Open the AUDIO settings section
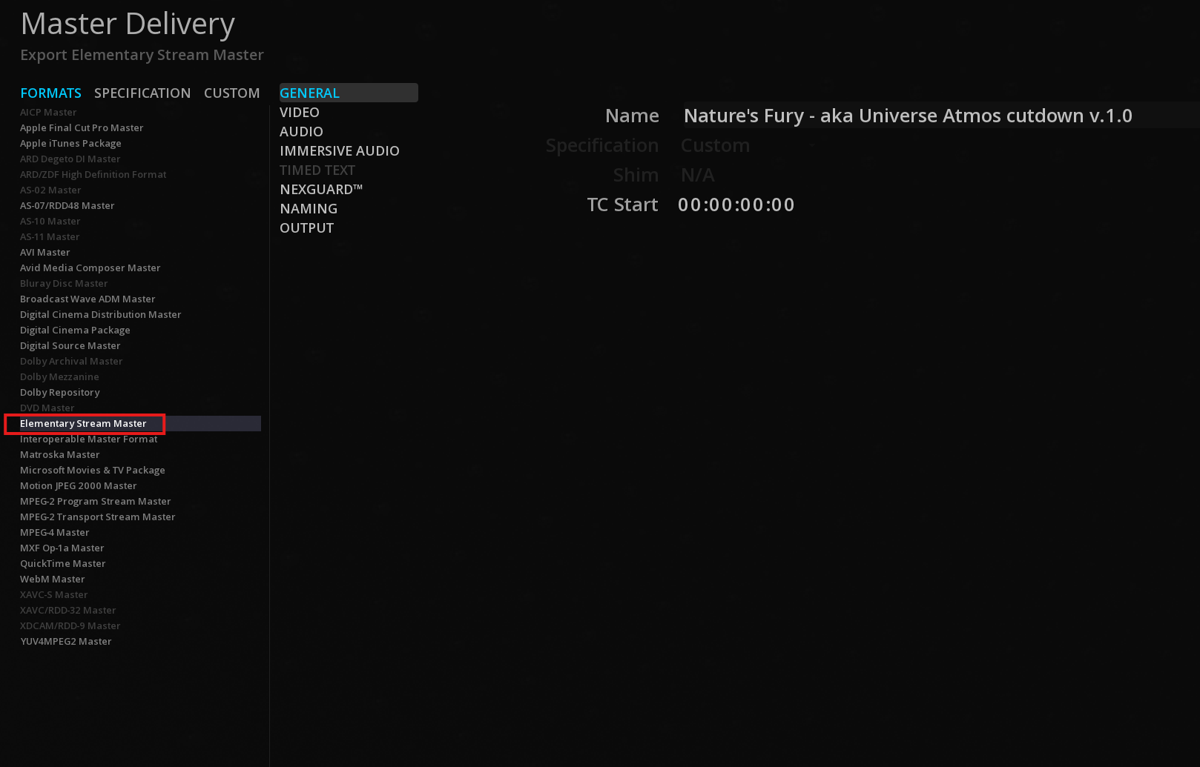The width and height of the screenshot is (1200, 767). tap(301, 132)
